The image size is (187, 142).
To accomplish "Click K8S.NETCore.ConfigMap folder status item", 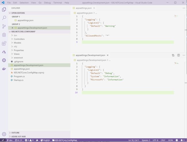I will tap(65, 140).
